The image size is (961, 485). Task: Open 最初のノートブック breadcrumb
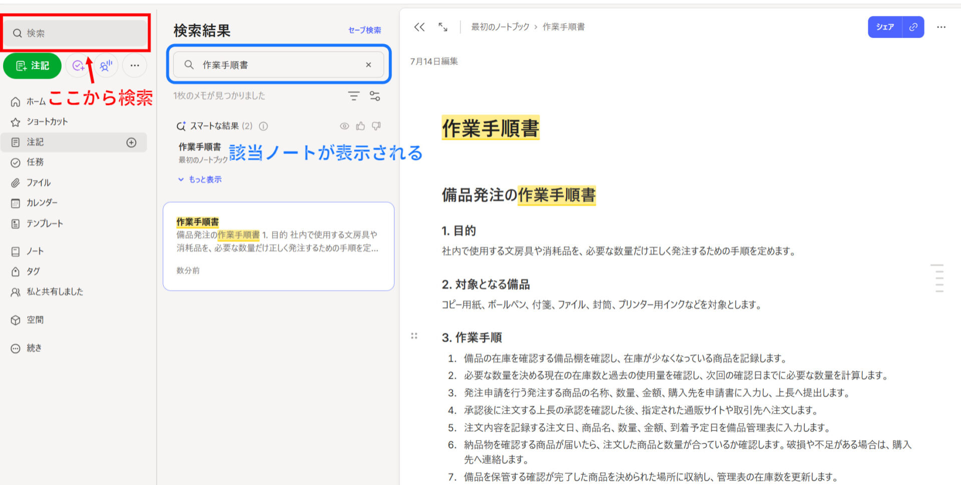pyautogui.click(x=500, y=27)
